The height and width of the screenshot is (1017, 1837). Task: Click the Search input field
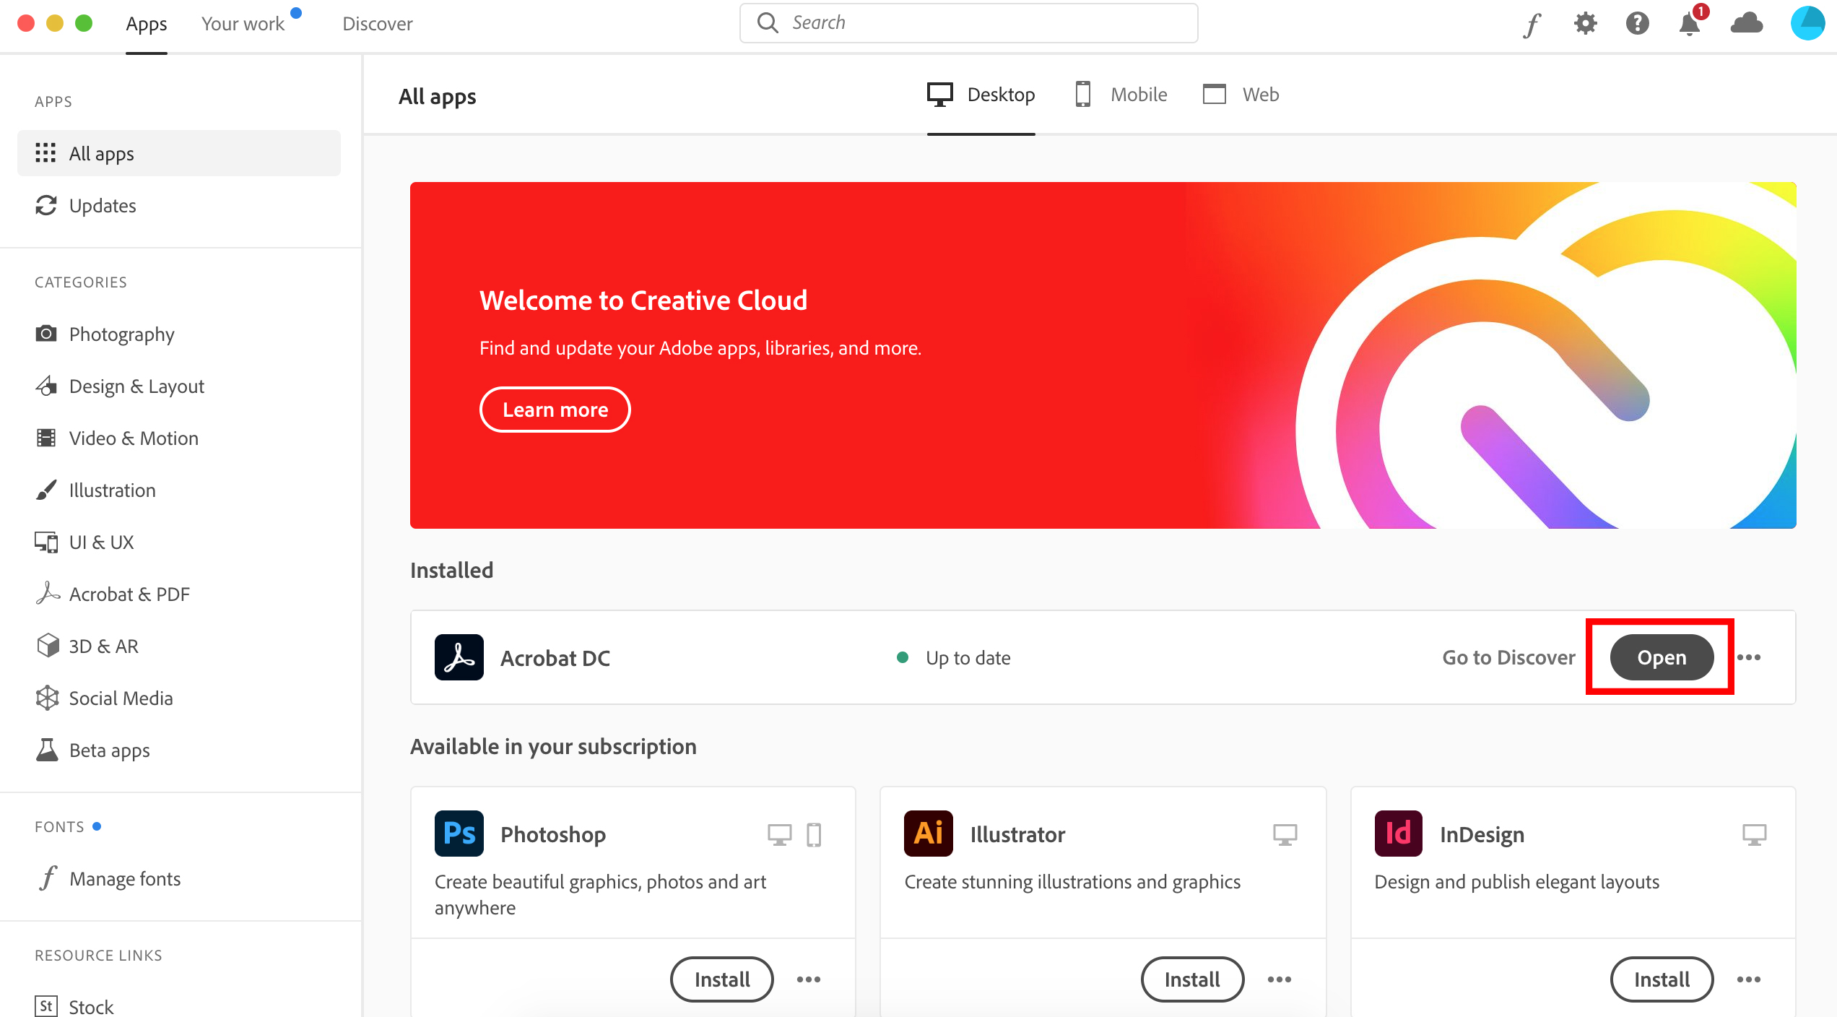(968, 22)
